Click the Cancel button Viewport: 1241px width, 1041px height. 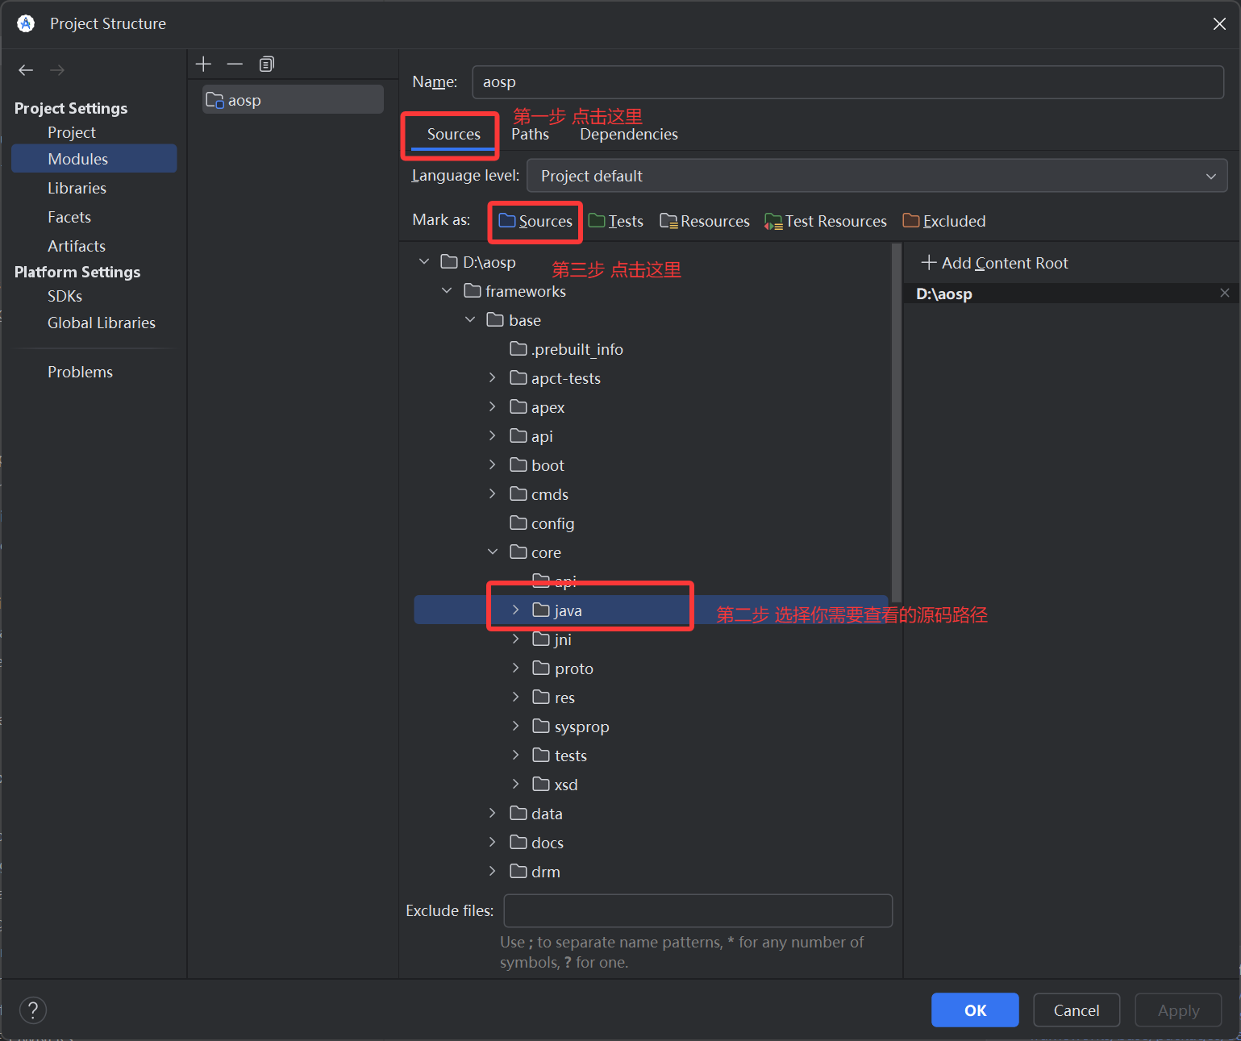pyautogui.click(x=1077, y=1010)
